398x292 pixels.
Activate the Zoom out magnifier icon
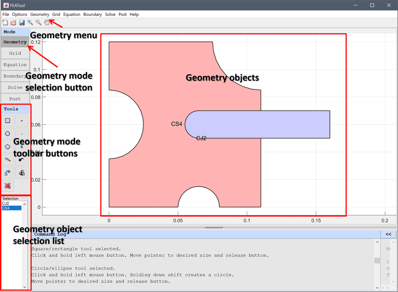(38, 22)
